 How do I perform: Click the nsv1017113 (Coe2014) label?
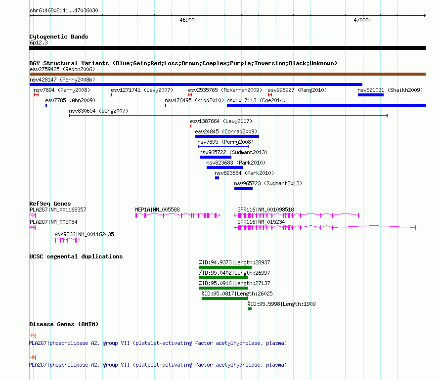pos(256,100)
